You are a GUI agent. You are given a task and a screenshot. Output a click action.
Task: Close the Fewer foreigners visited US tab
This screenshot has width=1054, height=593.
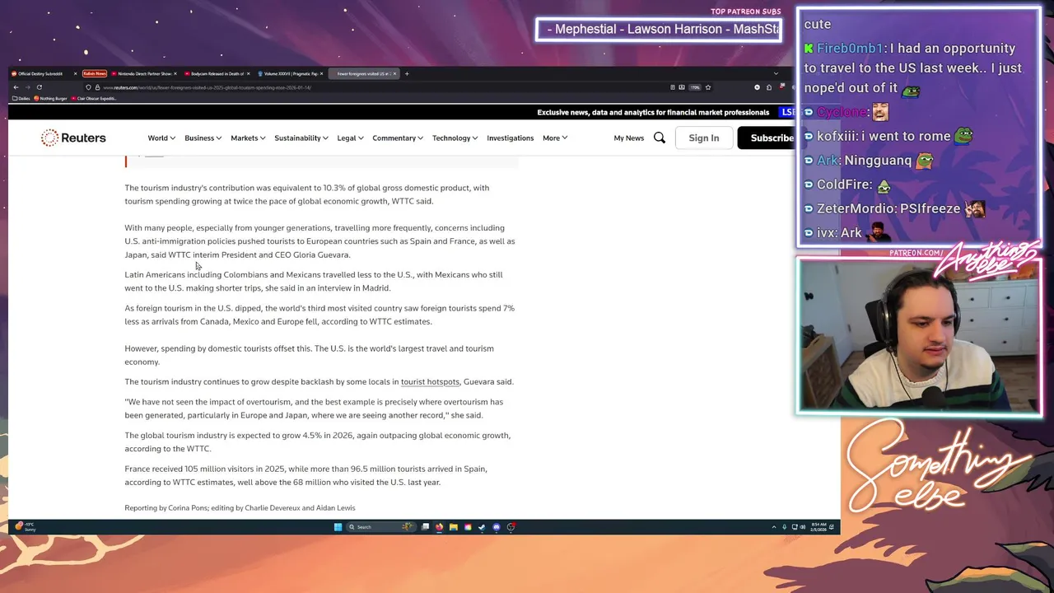point(394,73)
